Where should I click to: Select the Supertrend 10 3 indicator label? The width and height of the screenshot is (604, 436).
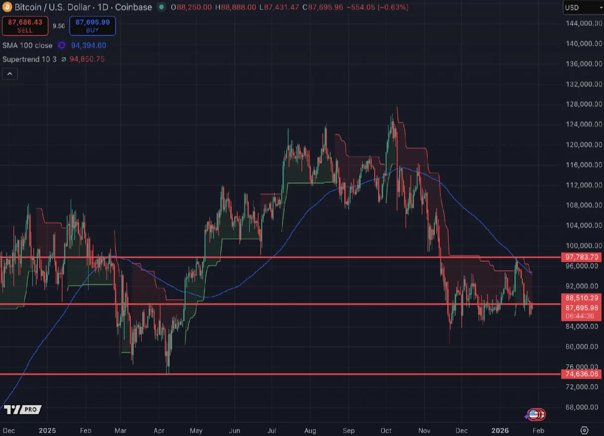coord(29,59)
